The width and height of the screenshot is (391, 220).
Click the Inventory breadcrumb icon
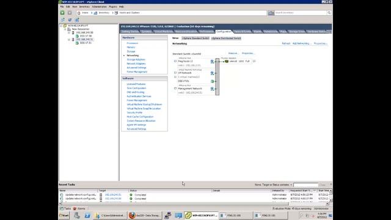click(95, 13)
